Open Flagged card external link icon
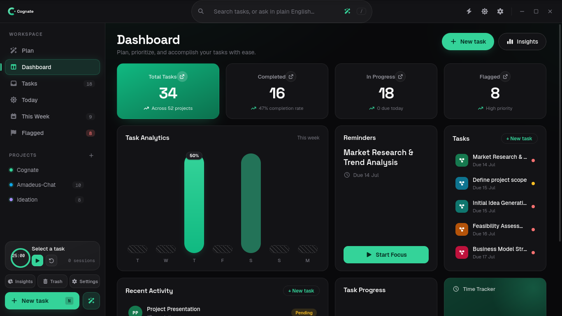Viewport: 562px width, 316px height. [505, 77]
